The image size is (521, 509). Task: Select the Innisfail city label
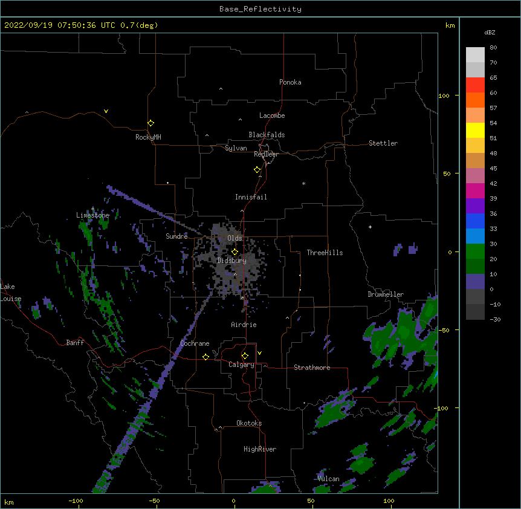[251, 197]
